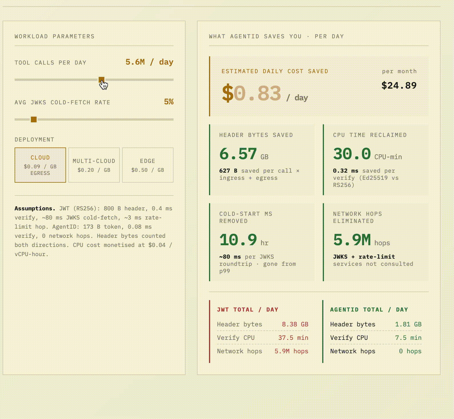Click the Header Bytes Saved label
This screenshot has width=454, height=419.
click(256, 135)
